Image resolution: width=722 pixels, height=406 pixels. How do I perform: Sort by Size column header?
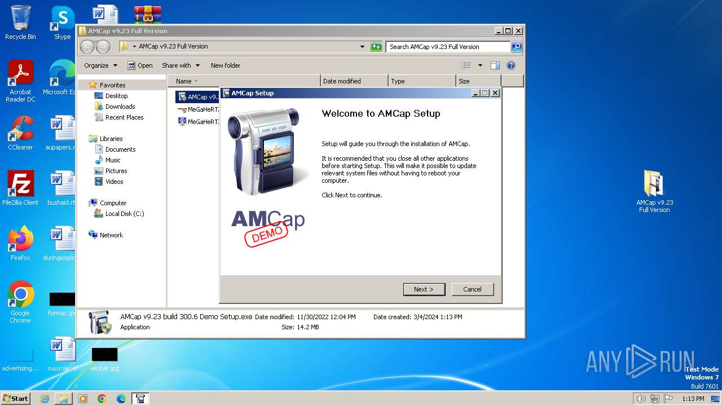tap(478, 81)
